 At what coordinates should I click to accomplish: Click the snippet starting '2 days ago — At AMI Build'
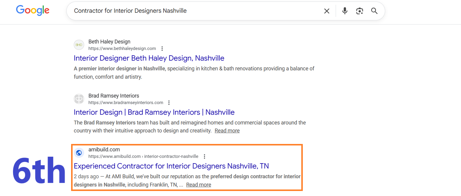click(187, 181)
